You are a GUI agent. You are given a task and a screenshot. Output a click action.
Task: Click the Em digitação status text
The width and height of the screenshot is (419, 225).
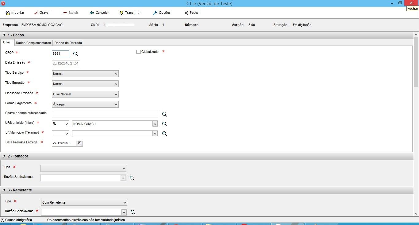pyautogui.click(x=302, y=25)
